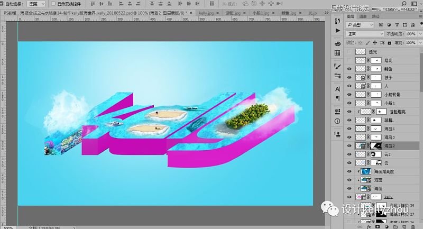Viewport: 423px width, 229px height.
Task: Expand the hidden document tabs chevron
Action: tap(326, 13)
